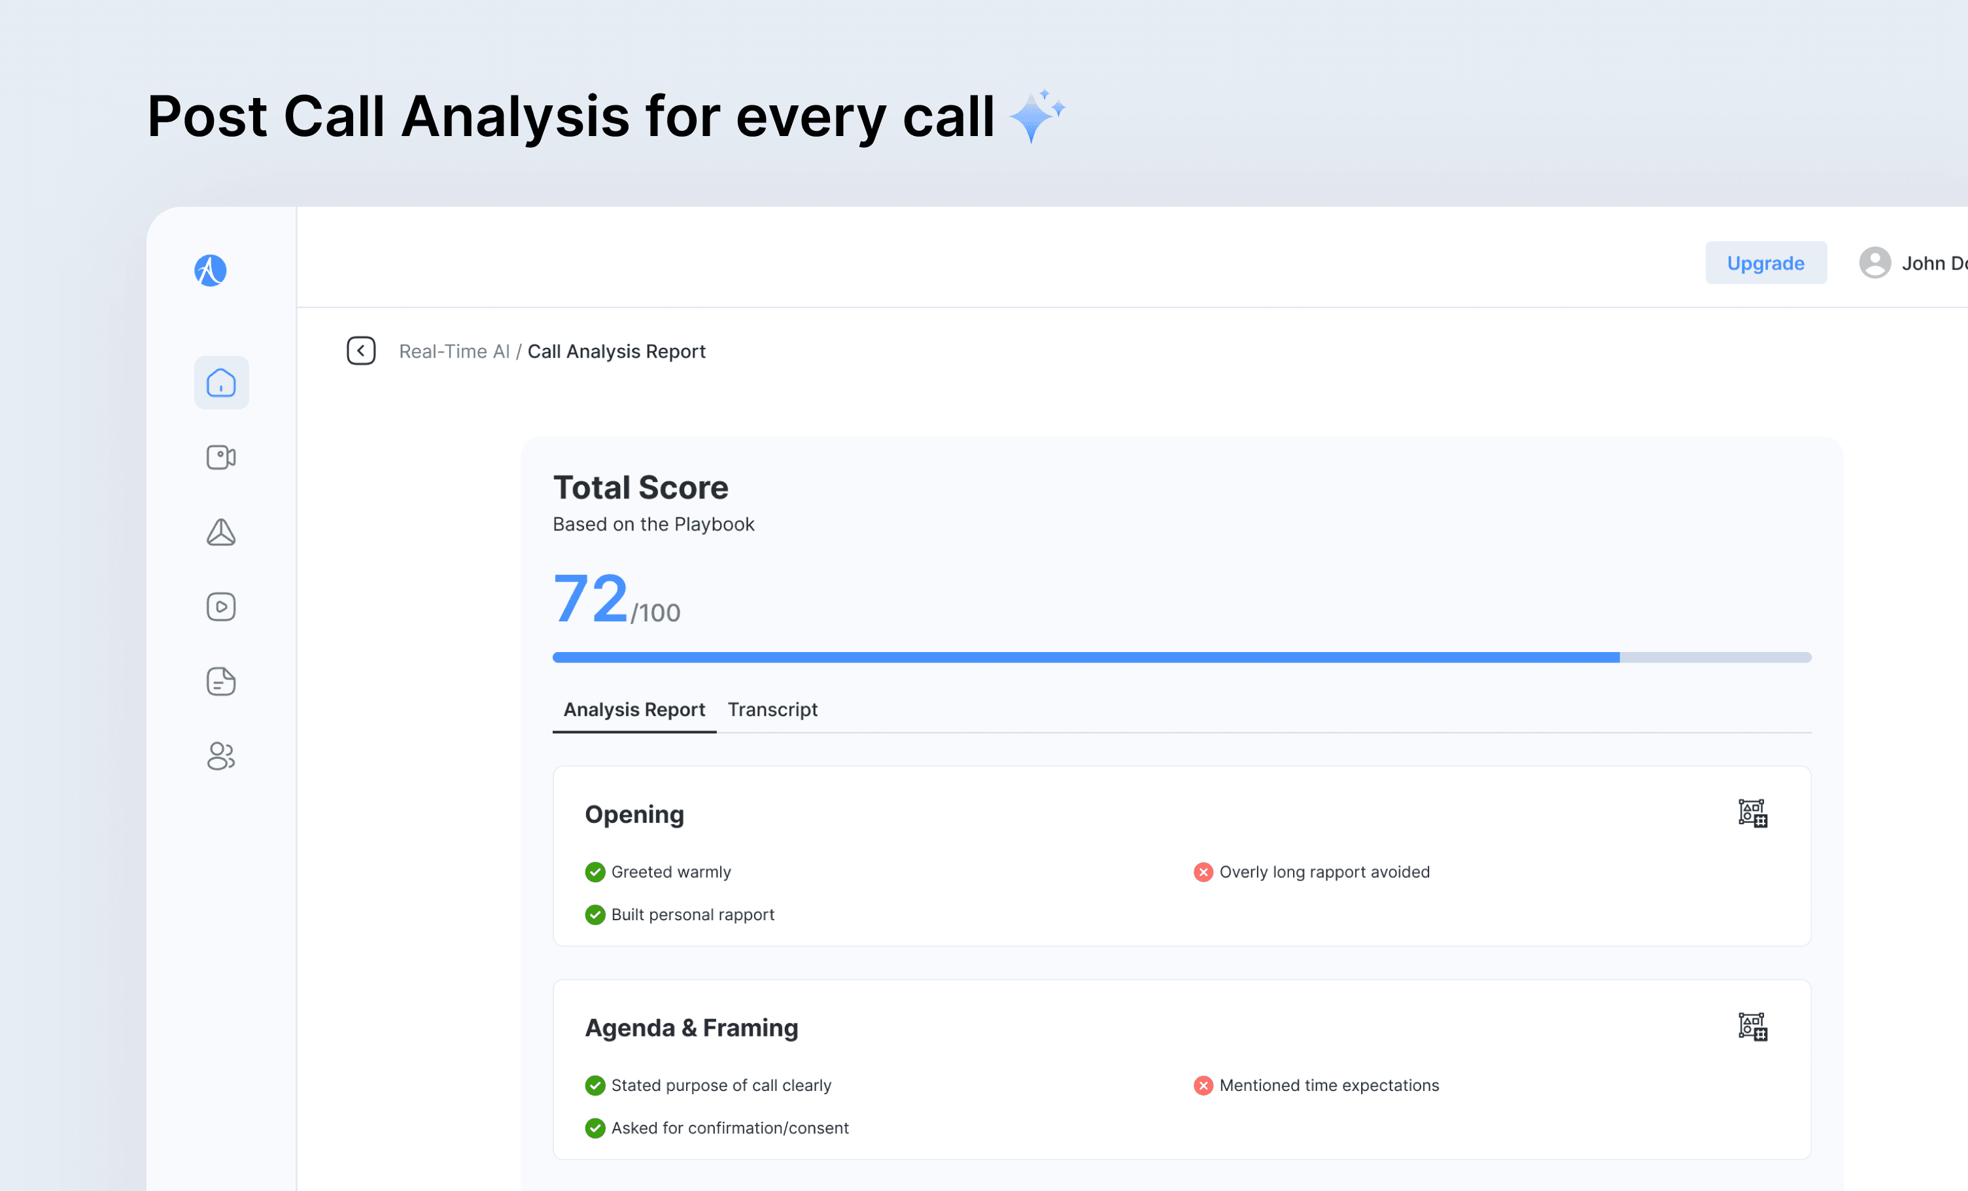The height and width of the screenshot is (1191, 1968).
Task: Select the Analysis Report tab
Action: tap(634, 710)
